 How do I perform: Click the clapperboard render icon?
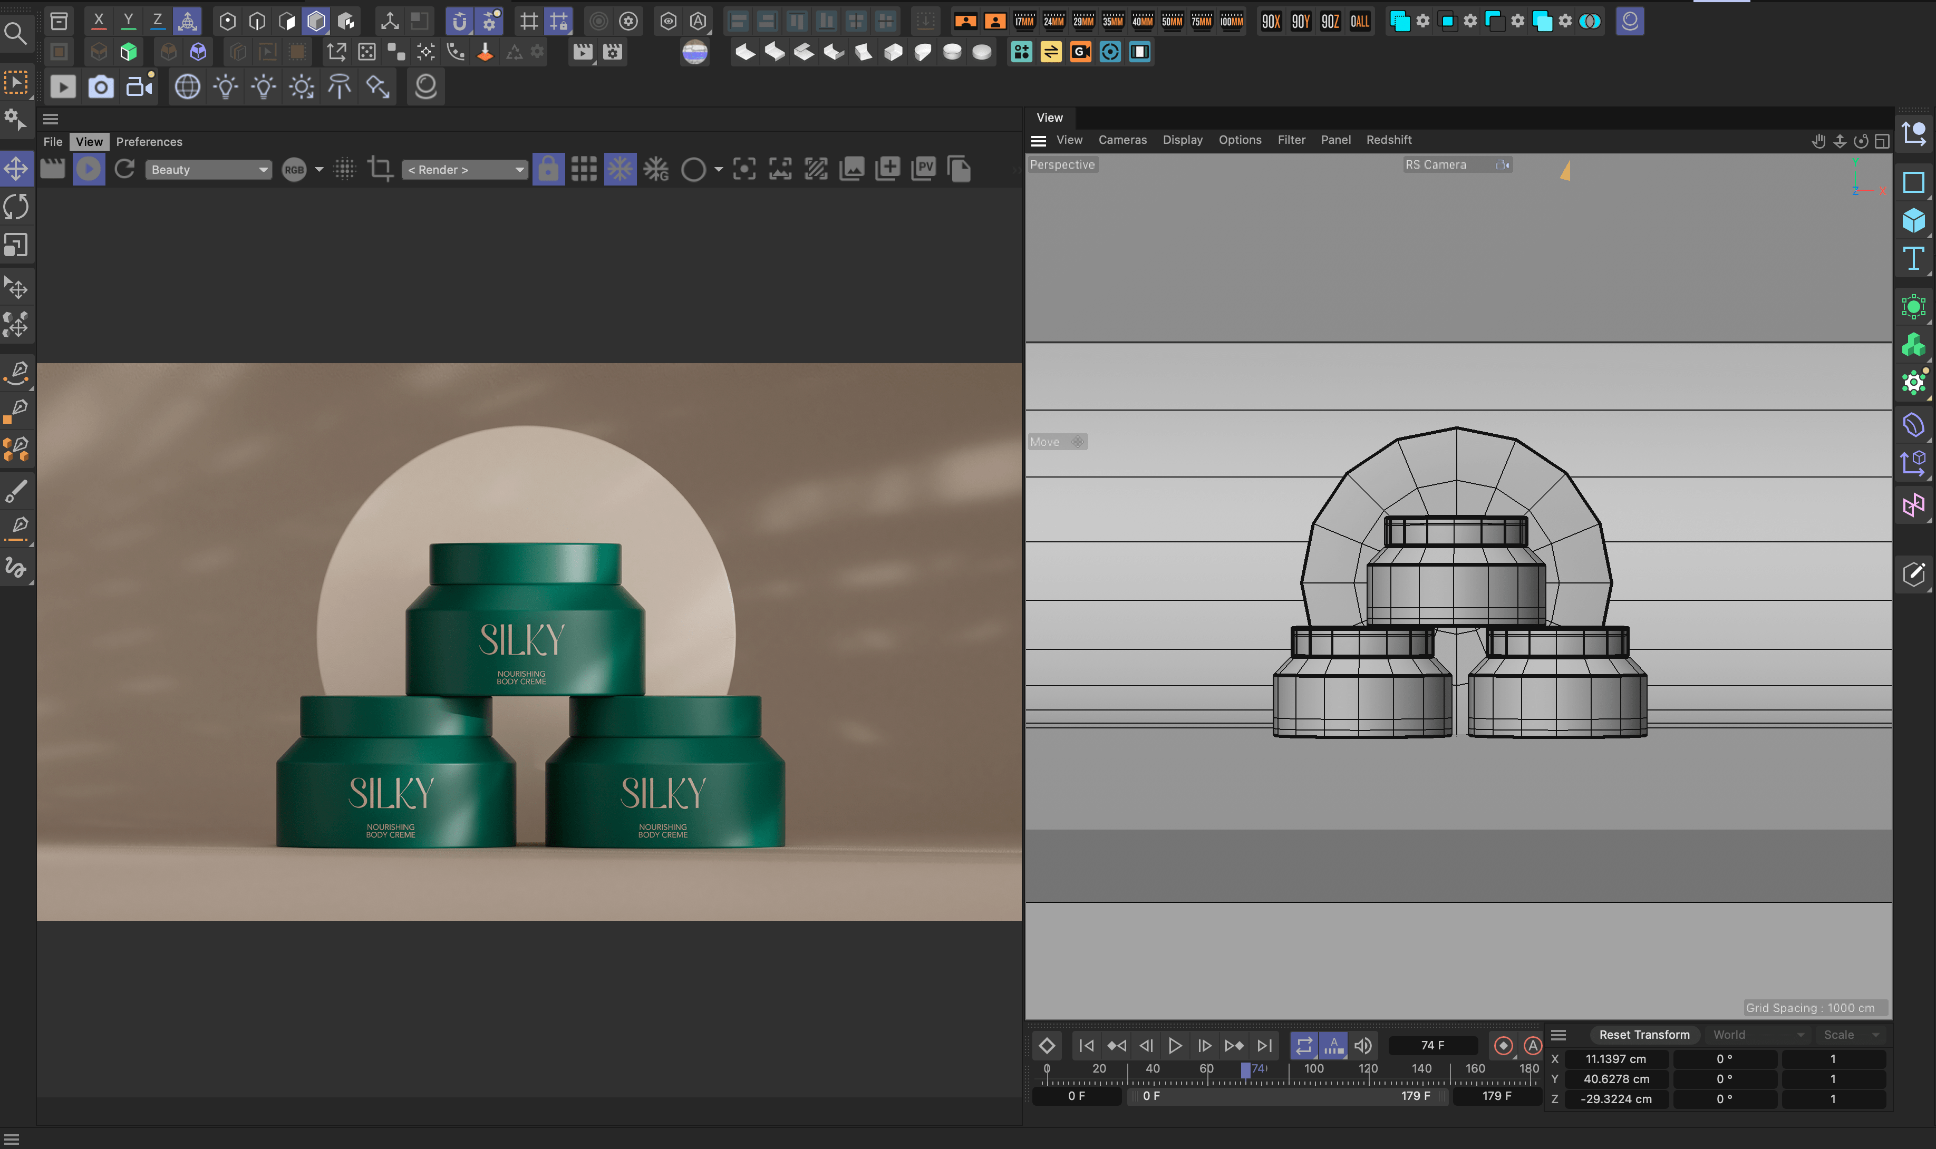pos(53,169)
